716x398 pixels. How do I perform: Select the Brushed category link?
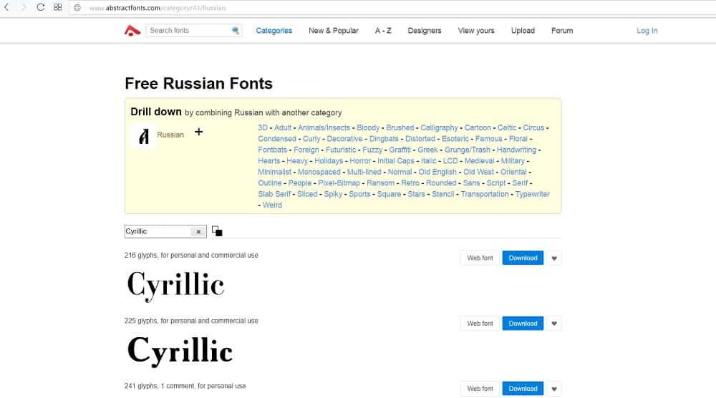[400, 128]
